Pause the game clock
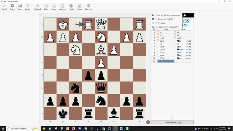 click(x=54, y=7)
